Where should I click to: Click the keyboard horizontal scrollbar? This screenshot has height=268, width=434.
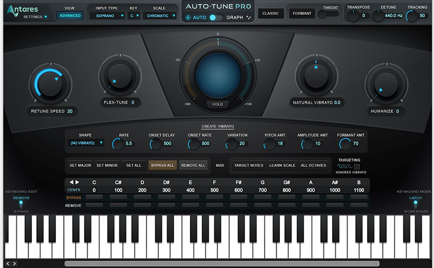pos(222,264)
